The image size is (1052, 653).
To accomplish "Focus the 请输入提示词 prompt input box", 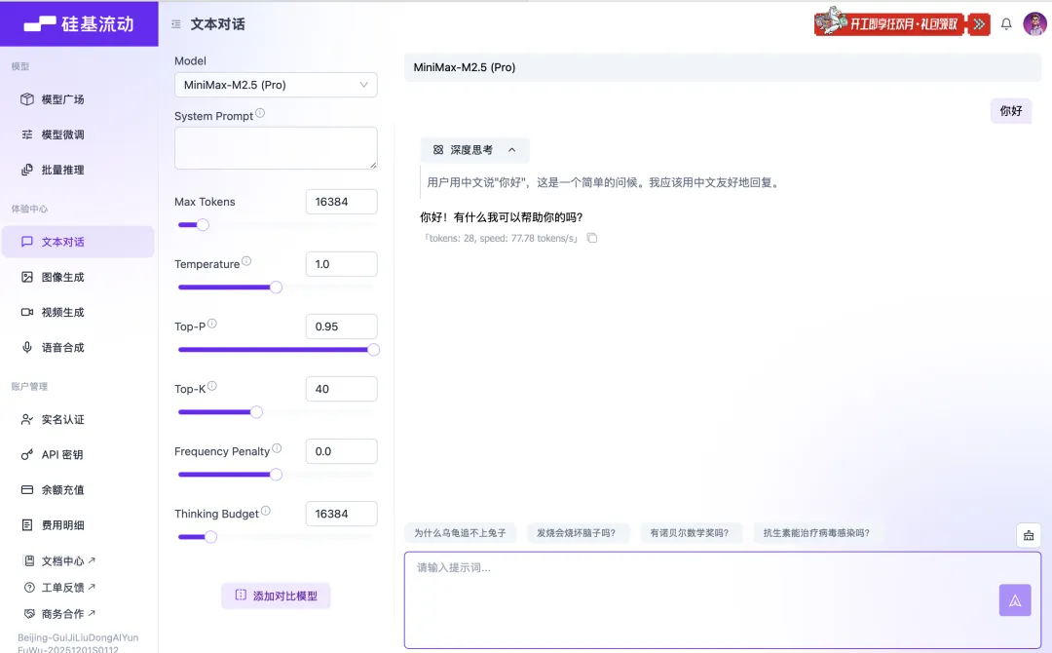I will [723, 600].
